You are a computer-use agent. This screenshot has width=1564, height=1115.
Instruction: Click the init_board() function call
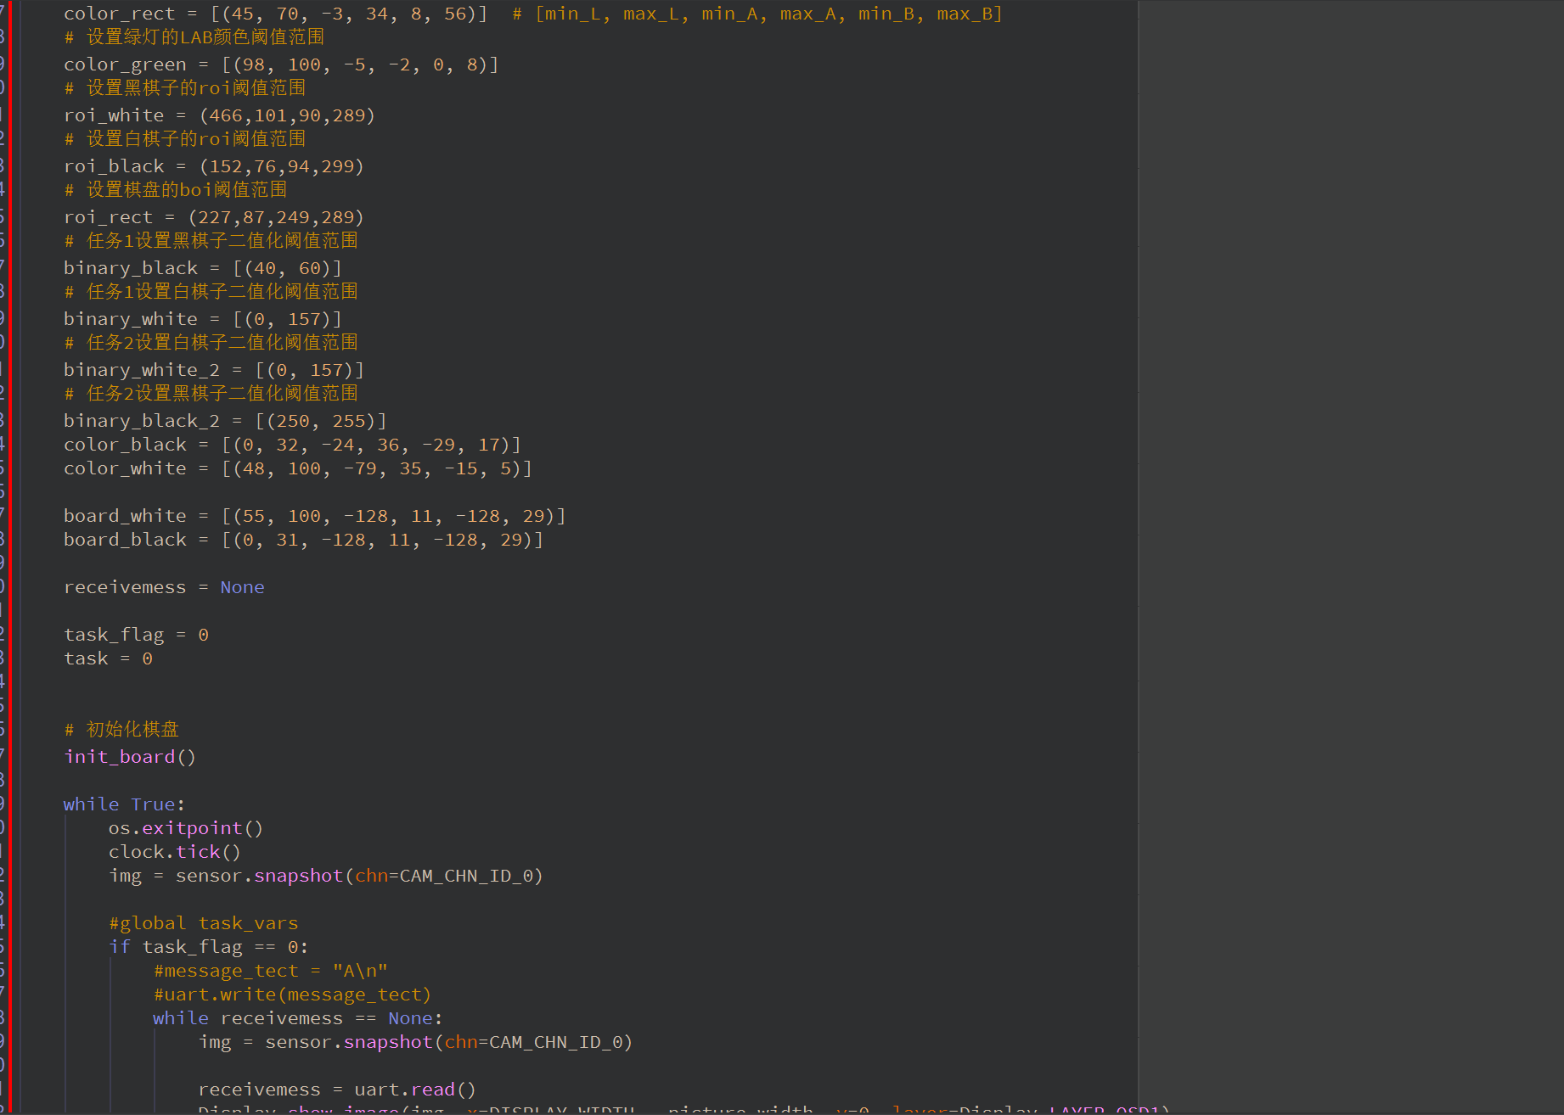[x=130, y=758]
